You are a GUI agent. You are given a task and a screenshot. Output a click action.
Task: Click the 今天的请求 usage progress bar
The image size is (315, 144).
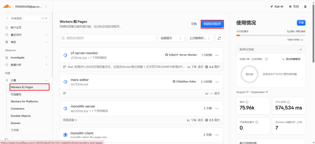[271, 35]
